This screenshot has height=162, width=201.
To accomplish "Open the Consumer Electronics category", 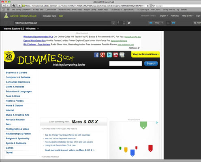I will click(18, 82).
